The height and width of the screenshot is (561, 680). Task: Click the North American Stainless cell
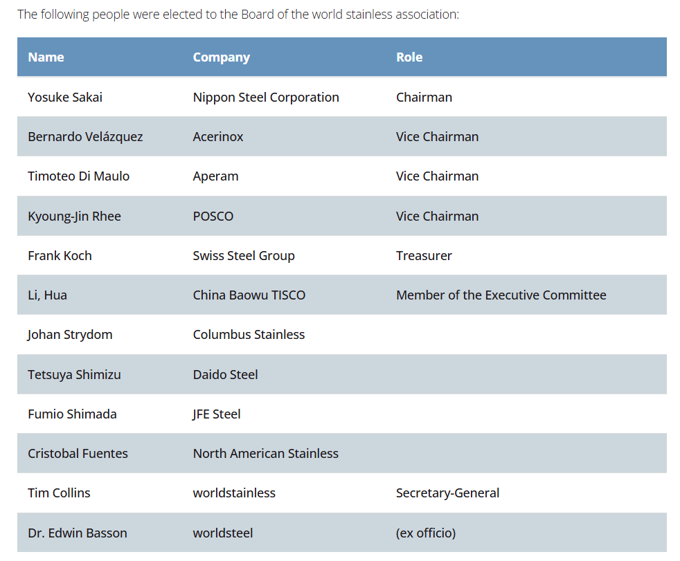(x=265, y=454)
